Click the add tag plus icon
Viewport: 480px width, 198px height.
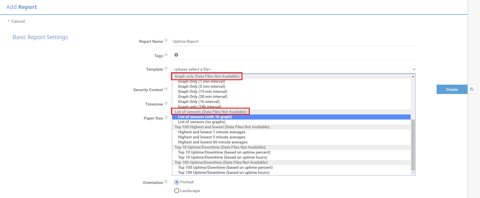point(176,55)
